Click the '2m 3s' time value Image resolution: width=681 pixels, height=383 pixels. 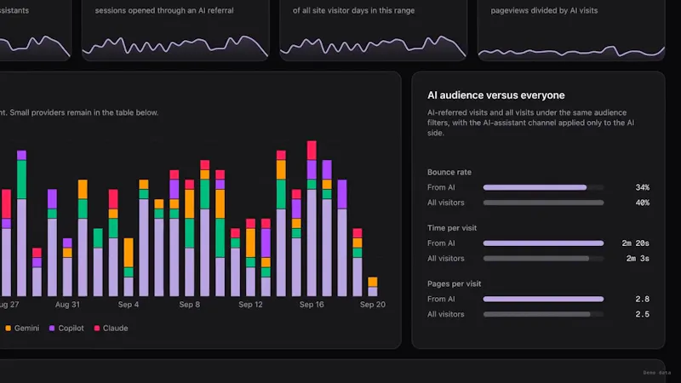pos(638,259)
